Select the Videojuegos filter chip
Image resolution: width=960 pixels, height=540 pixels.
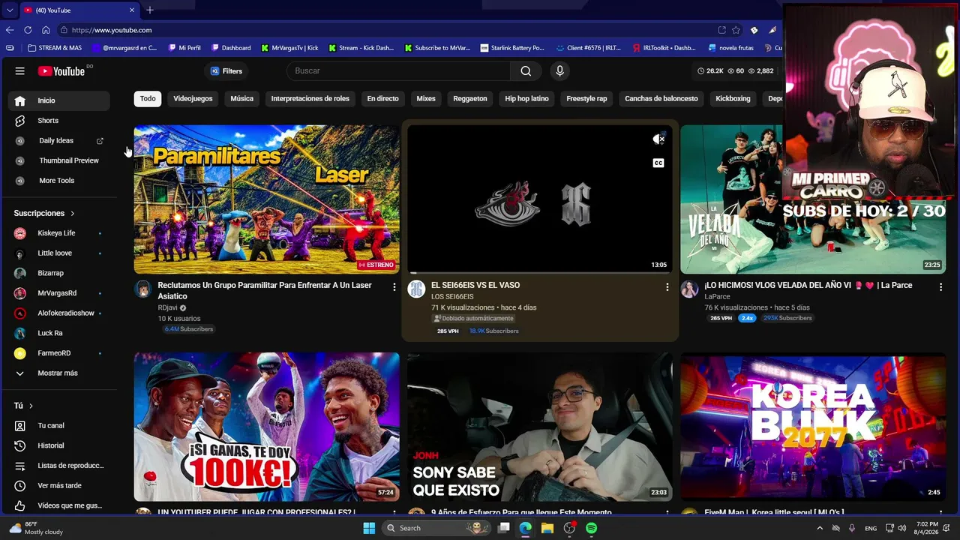193,99
